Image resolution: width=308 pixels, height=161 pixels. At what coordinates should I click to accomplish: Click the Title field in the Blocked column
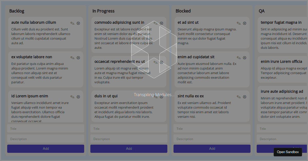pos(212,128)
